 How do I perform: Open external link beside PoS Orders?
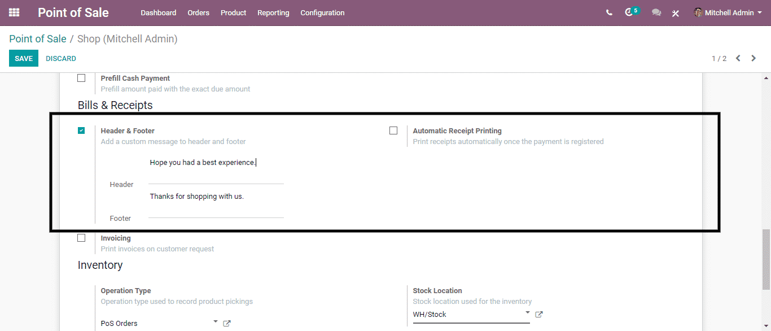pos(227,323)
